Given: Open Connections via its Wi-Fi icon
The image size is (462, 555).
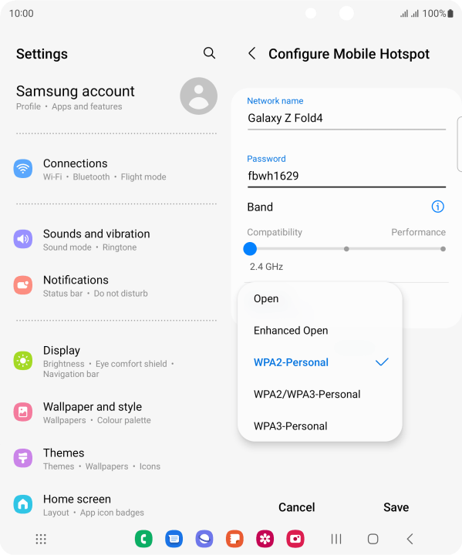Looking at the screenshot, I should 23,169.
